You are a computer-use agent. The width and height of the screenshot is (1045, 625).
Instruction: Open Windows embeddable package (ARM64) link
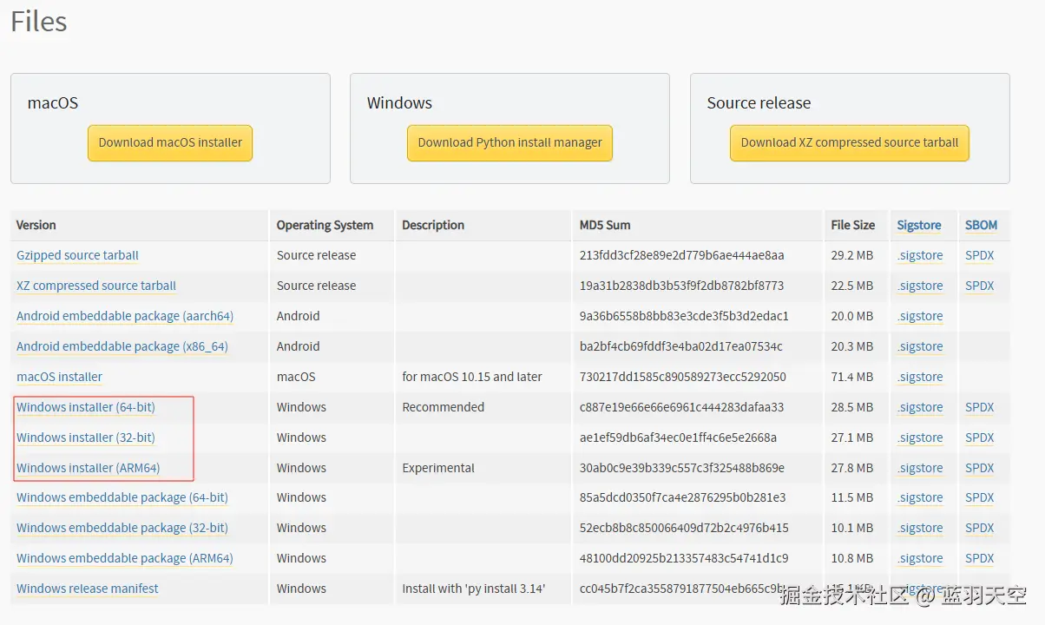coord(125,558)
